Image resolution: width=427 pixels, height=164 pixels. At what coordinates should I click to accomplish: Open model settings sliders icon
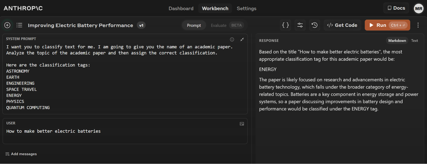[x=300, y=25]
